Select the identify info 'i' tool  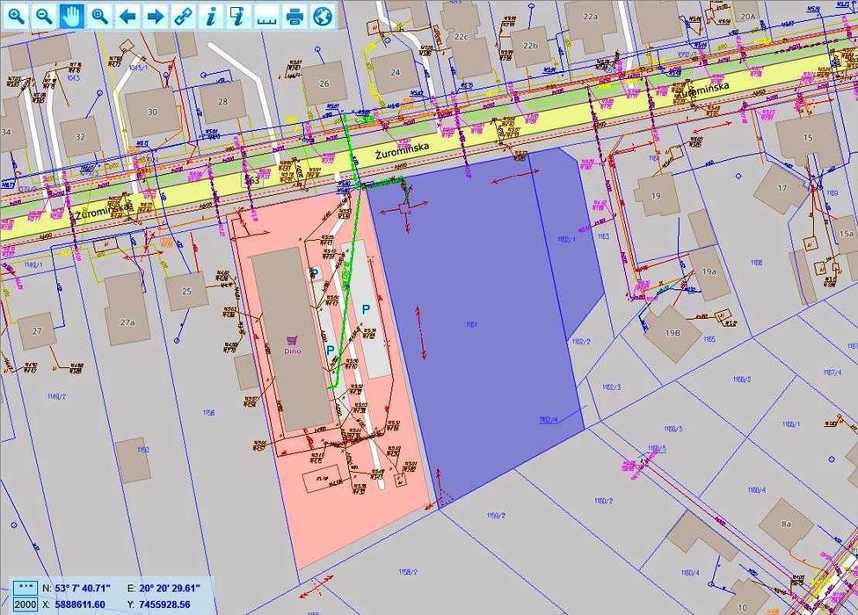pos(211,16)
